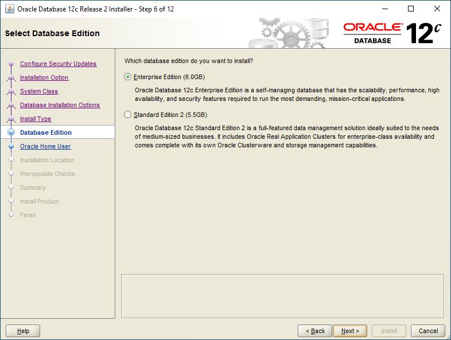451x340 pixels.
Task: Select the Database Edition step in sidebar
Action: [46, 132]
